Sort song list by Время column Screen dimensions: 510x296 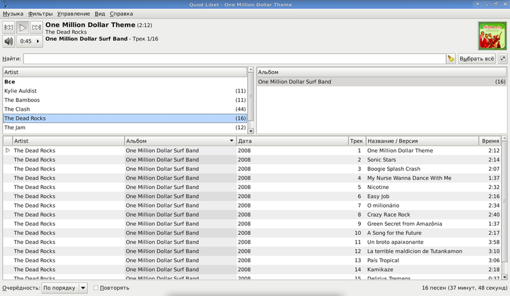tap(490, 141)
